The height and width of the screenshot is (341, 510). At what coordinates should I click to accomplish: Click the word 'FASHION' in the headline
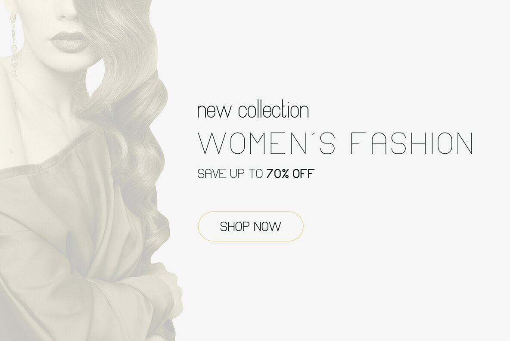pos(412,143)
